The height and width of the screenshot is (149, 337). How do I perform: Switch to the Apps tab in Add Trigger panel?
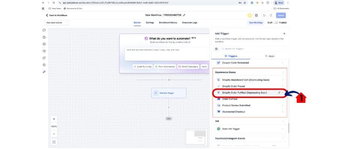click(270, 56)
